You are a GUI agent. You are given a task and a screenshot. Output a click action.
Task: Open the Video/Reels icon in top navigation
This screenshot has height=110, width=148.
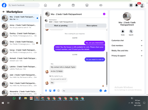click(x=73, y=5)
